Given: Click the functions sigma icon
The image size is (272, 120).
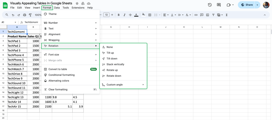Looking at the screenshot, I should pos(227,15).
